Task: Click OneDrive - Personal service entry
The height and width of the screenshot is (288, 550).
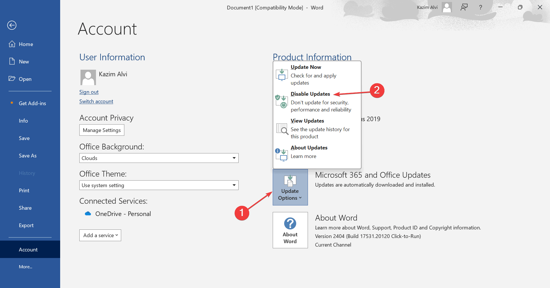Action: [118, 214]
